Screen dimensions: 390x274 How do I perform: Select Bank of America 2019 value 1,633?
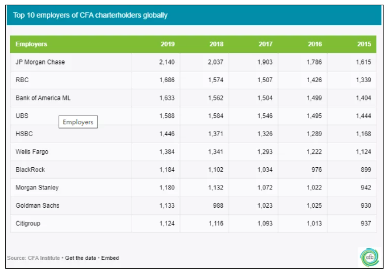(167, 98)
